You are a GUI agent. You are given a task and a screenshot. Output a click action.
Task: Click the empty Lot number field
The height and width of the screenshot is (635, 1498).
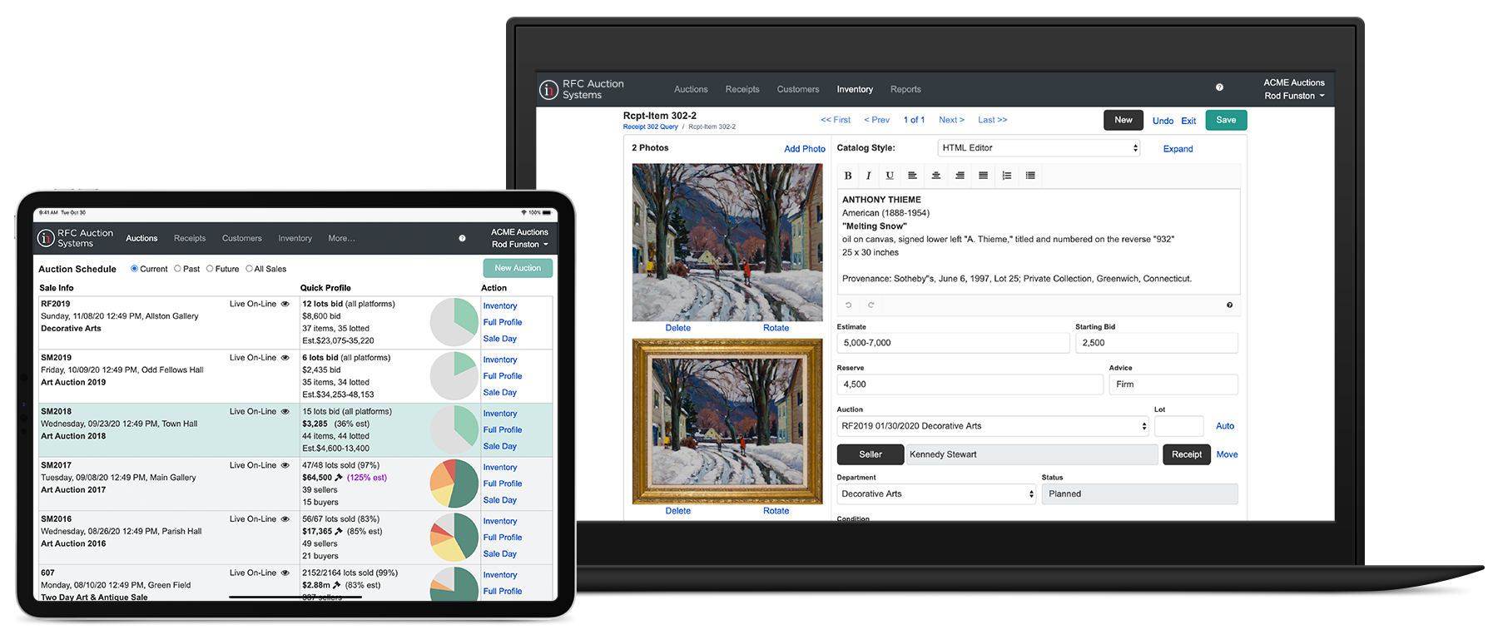(x=1179, y=426)
